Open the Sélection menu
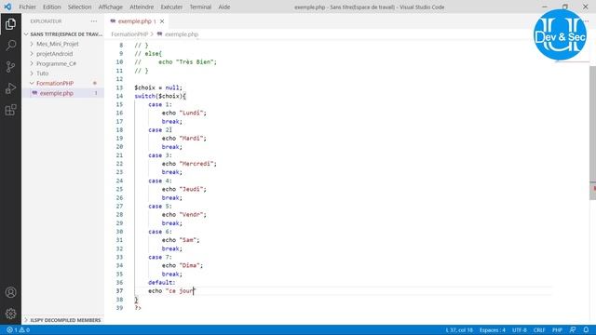This screenshot has width=596, height=335. 79,7
